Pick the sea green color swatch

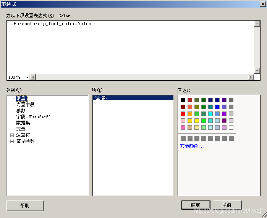click(x=204, y=114)
